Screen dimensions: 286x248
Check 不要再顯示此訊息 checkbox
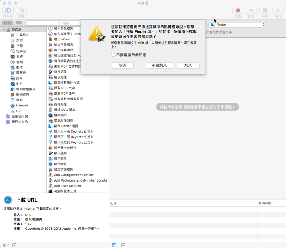[113, 55]
